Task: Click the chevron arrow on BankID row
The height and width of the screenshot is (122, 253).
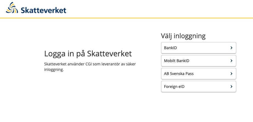Action: coord(231,48)
